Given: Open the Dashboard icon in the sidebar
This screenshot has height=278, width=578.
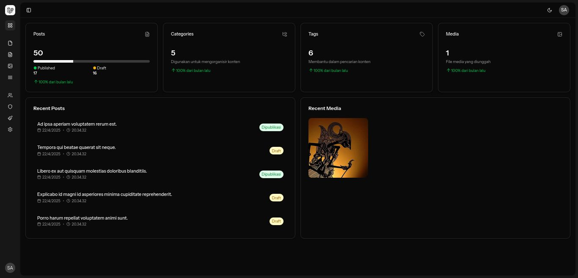Looking at the screenshot, I should click(x=10, y=25).
